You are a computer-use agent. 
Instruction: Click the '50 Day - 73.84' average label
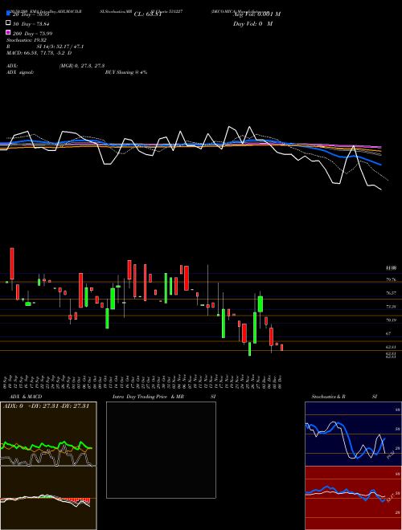coord(31,23)
